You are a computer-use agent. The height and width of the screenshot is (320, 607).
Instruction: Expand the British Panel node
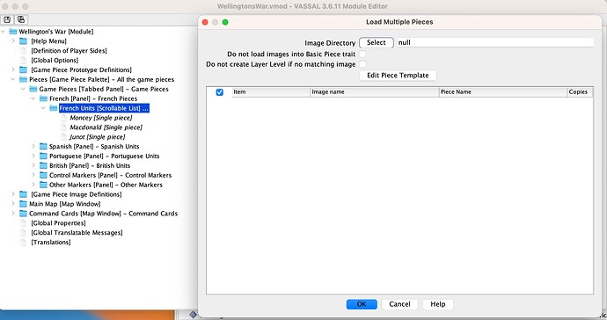pyautogui.click(x=33, y=165)
